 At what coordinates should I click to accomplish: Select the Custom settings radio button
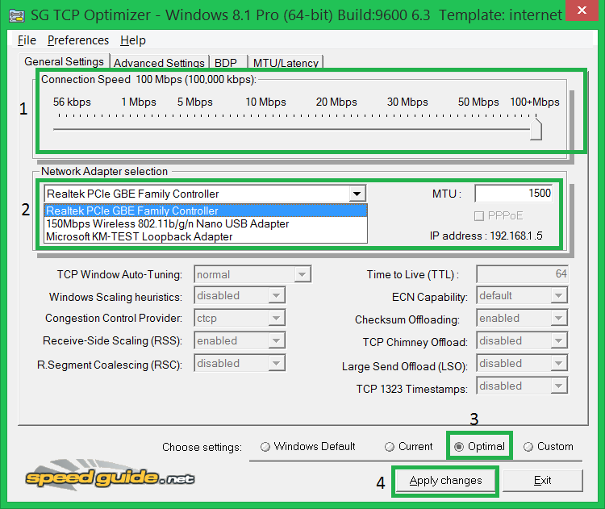tap(528, 447)
